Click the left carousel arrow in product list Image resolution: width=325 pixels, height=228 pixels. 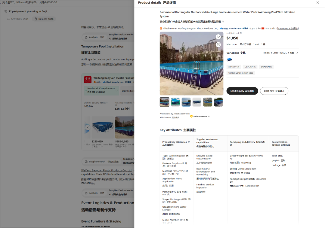tap(88, 127)
